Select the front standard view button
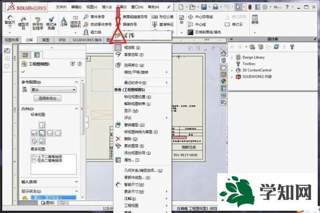 [x=42, y=133]
